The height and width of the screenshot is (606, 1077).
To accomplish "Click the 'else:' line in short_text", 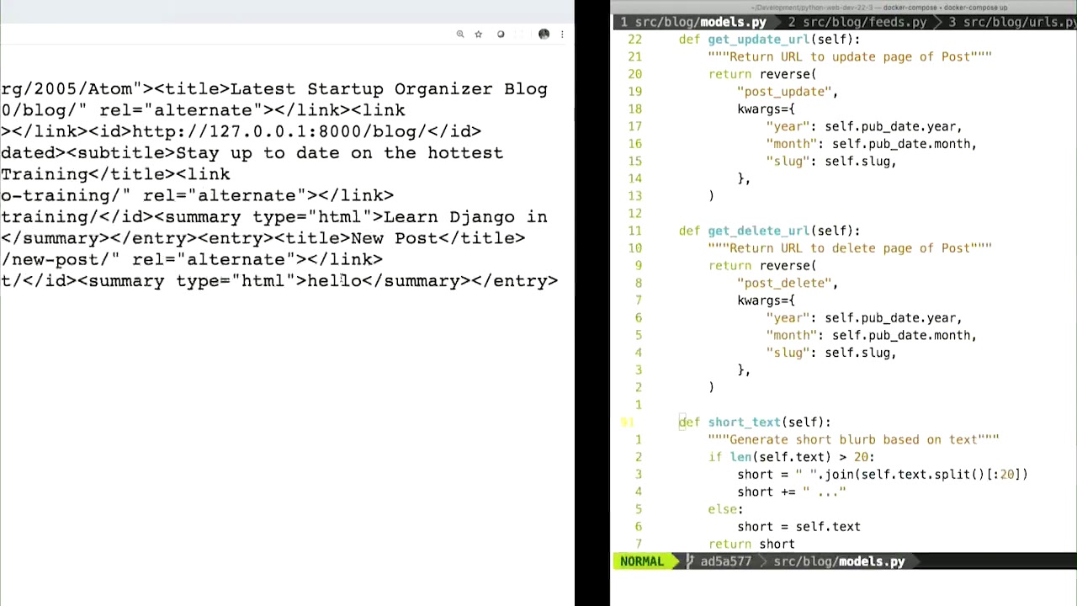I will click(x=725, y=509).
